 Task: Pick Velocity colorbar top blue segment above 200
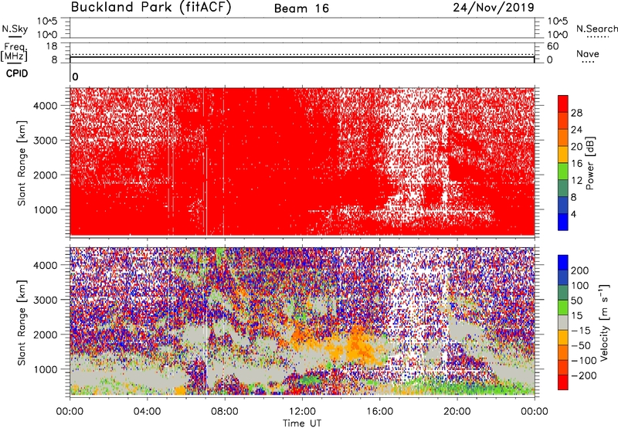[x=563, y=263]
